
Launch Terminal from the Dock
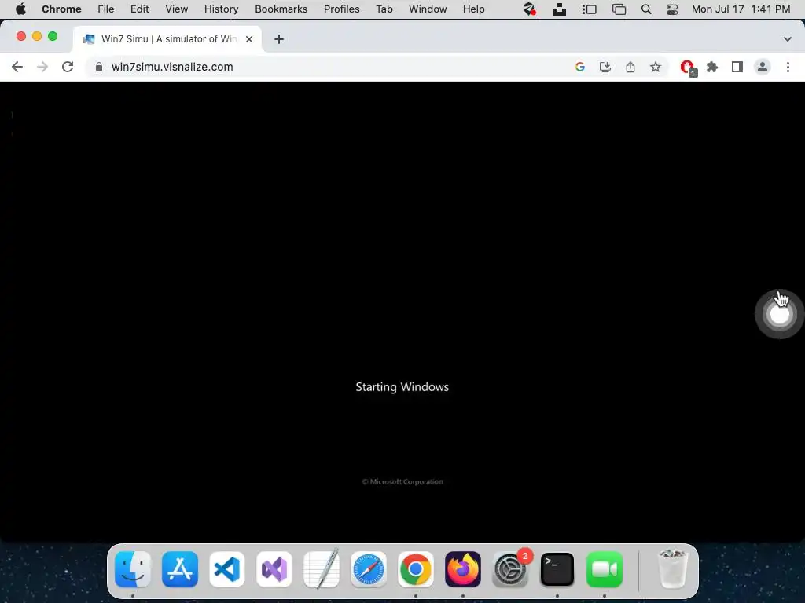[557, 569]
